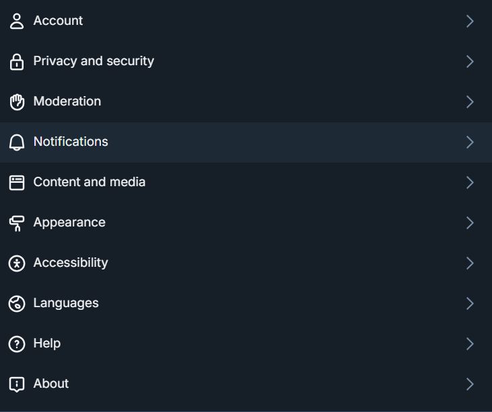
Task: Click the Help question mark icon
Action: (x=17, y=344)
